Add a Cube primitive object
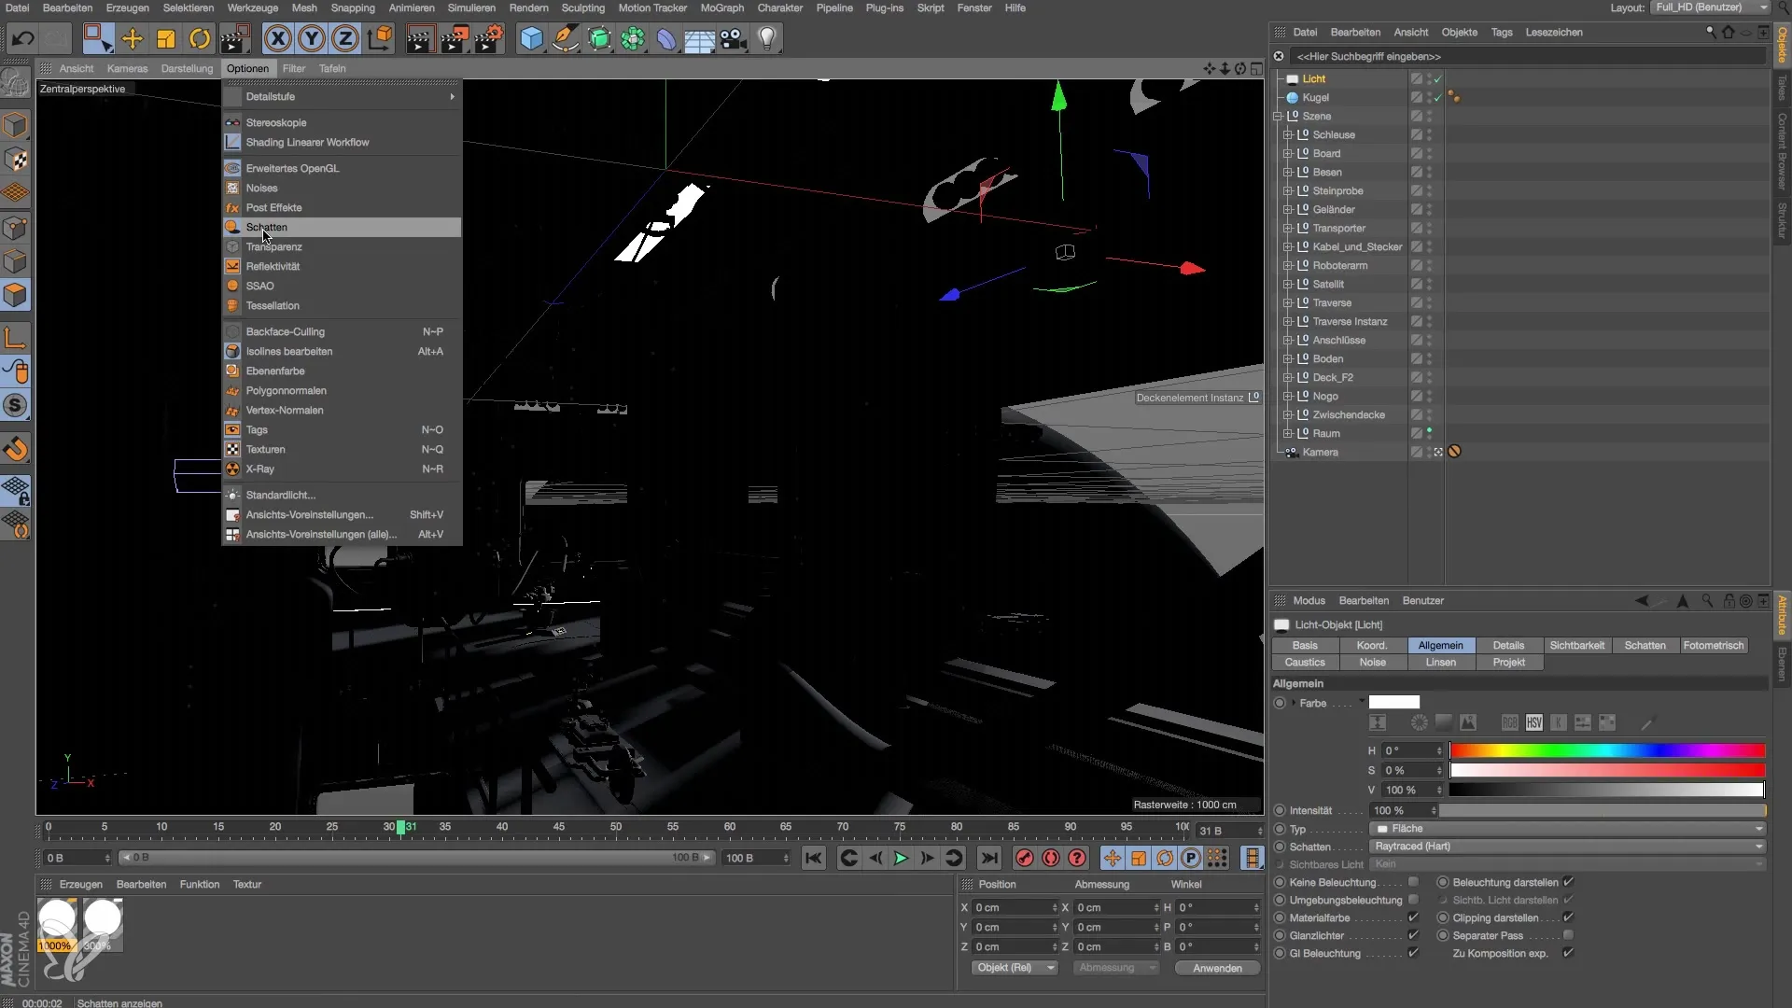This screenshot has height=1008, width=1792. (x=531, y=38)
